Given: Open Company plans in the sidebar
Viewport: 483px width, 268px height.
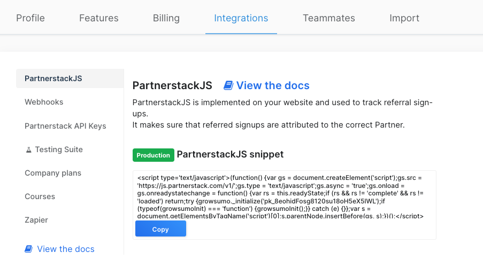Looking at the screenshot, I should tap(53, 173).
